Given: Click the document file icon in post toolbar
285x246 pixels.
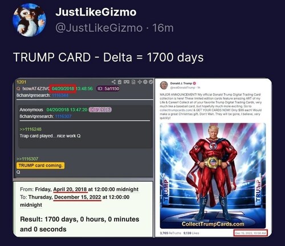Looking at the screenshot, I should point(133,82).
